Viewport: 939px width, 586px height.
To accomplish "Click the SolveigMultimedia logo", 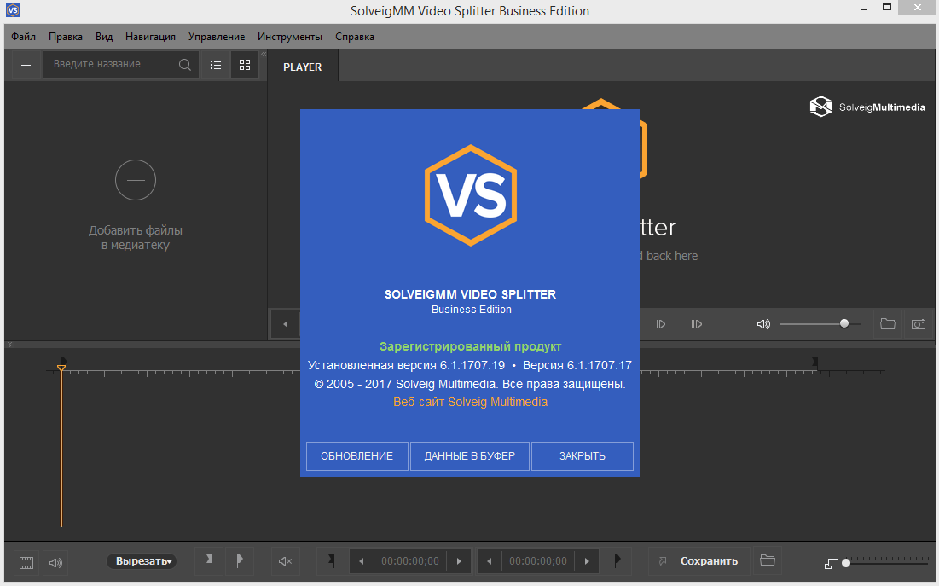I will 867,107.
